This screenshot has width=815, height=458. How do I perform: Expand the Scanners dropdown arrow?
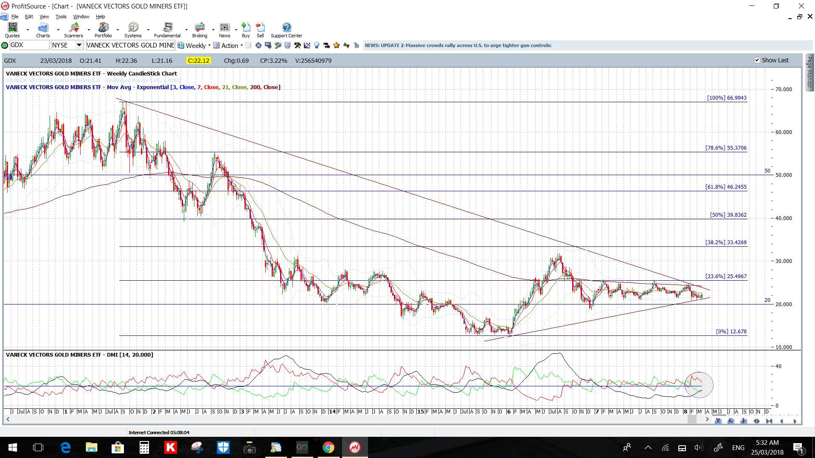pos(89,30)
